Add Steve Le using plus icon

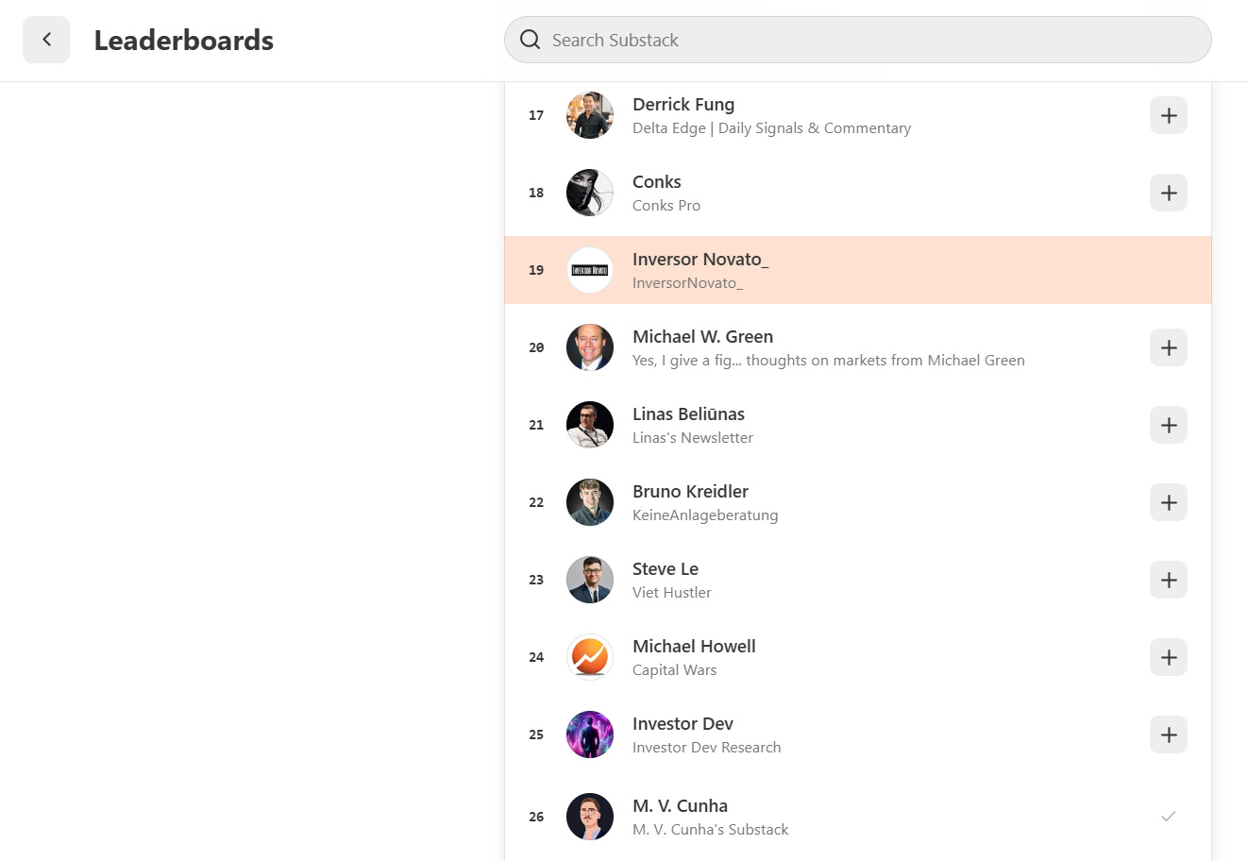(x=1169, y=580)
